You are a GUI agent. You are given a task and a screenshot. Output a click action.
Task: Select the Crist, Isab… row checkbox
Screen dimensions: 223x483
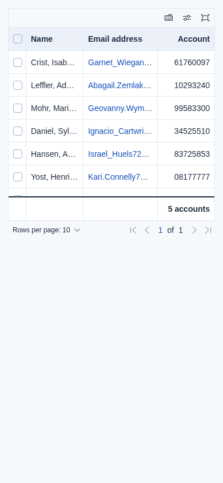(18, 62)
